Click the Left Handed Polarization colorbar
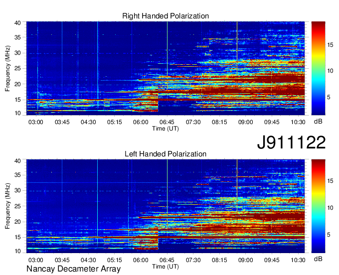Screen dimensions: 339x275 318,206
